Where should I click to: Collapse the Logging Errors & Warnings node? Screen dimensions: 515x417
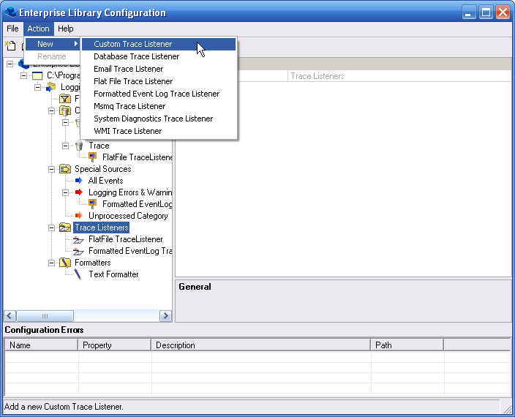pyautogui.click(x=66, y=192)
